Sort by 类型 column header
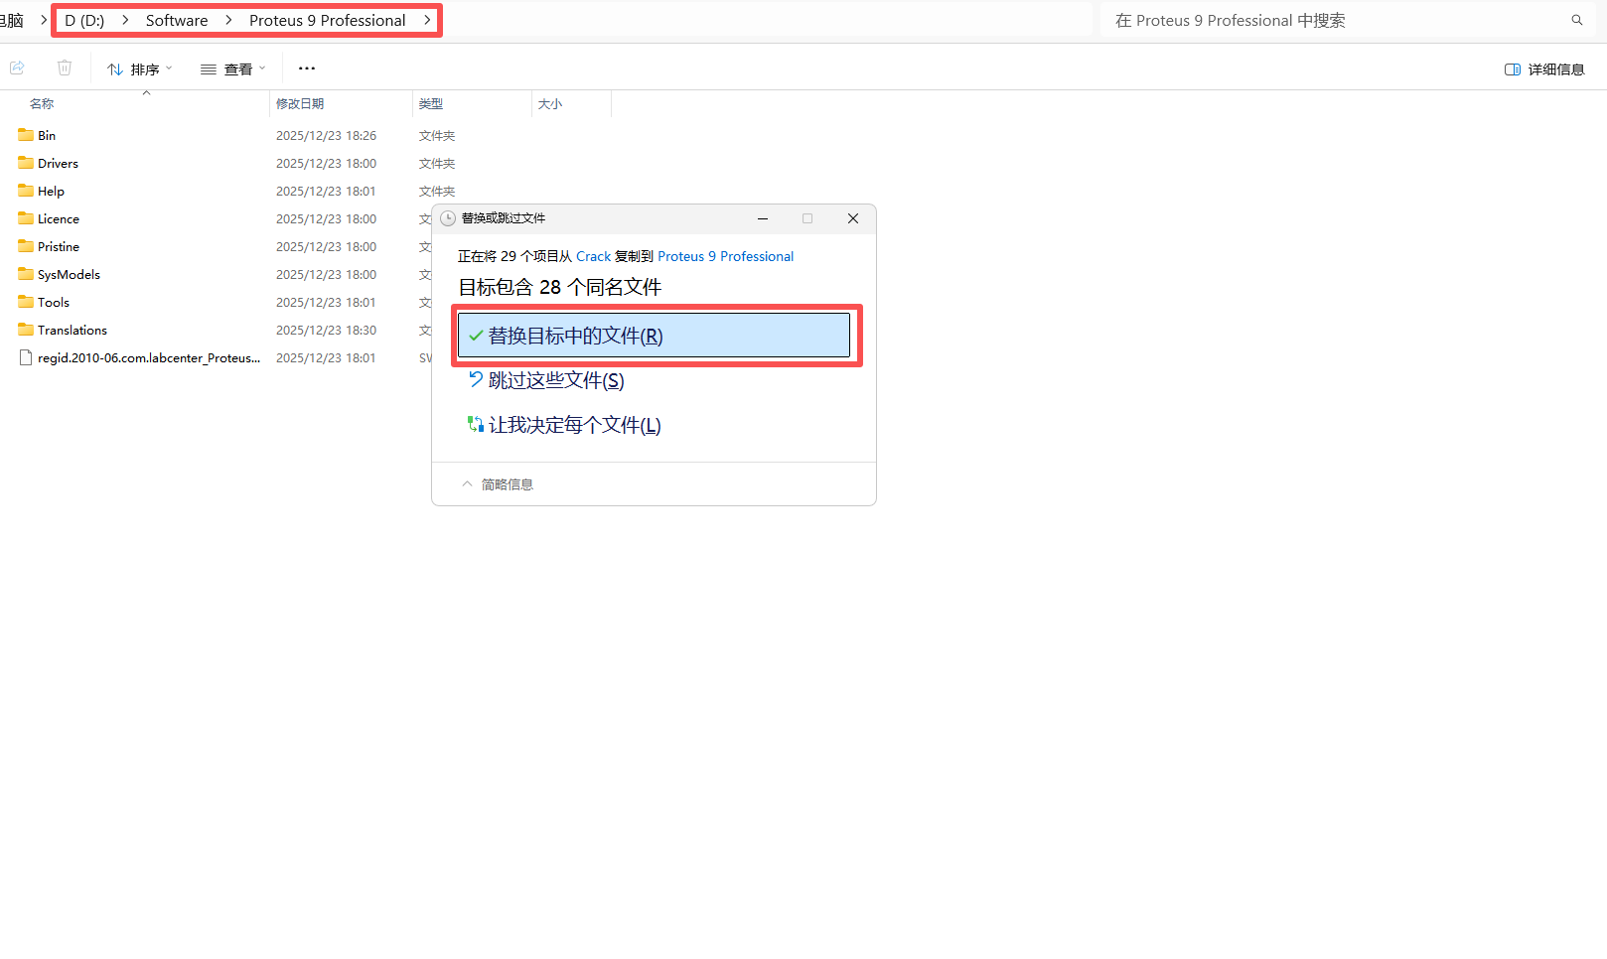The height and width of the screenshot is (959, 1607). (431, 103)
